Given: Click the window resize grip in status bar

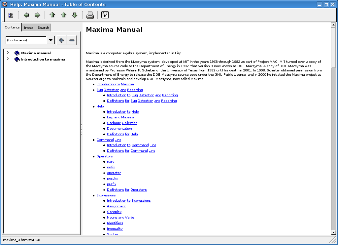Looking at the screenshot, I should click(x=333, y=240).
